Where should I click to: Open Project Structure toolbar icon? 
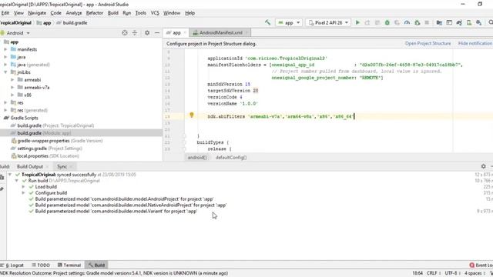coord(439,22)
